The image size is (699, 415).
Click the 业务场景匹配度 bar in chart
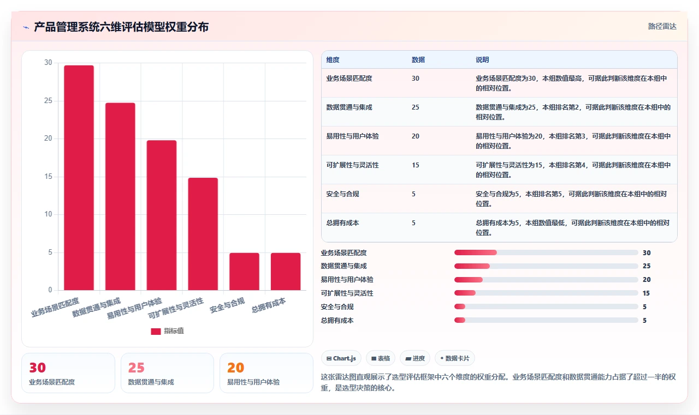(x=79, y=178)
